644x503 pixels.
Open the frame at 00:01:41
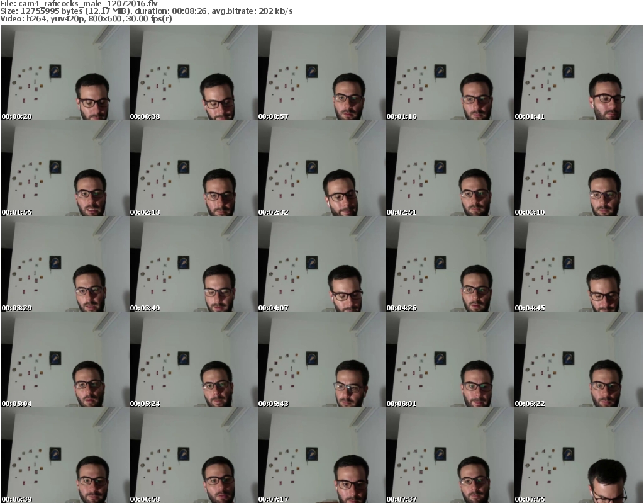click(x=579, y=72)
